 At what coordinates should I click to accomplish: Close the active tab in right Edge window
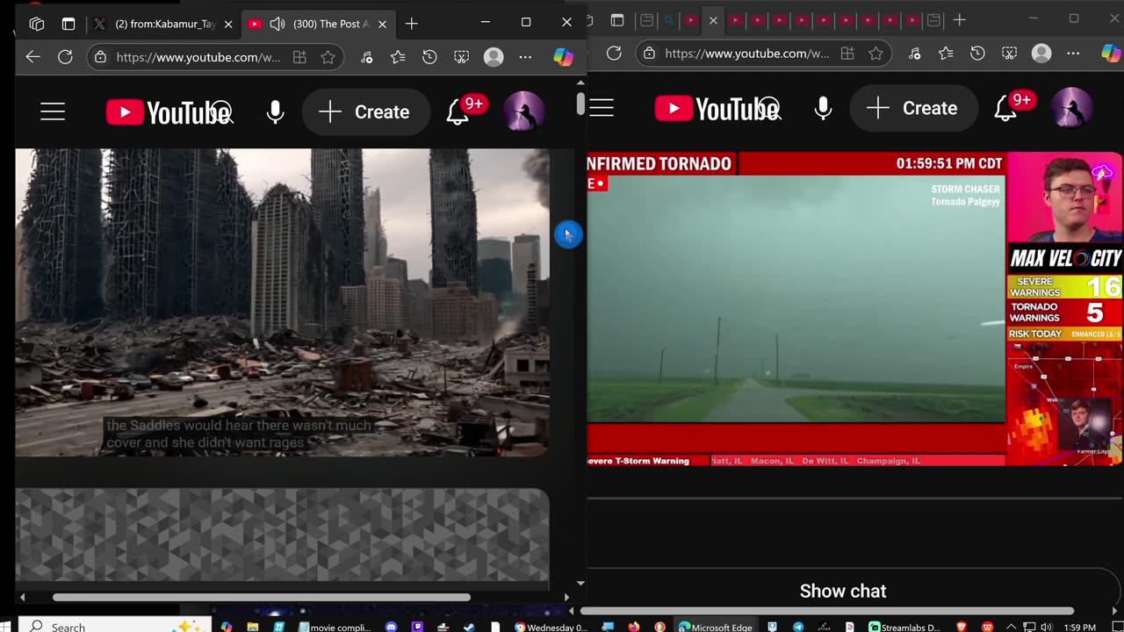click(713, 19)
